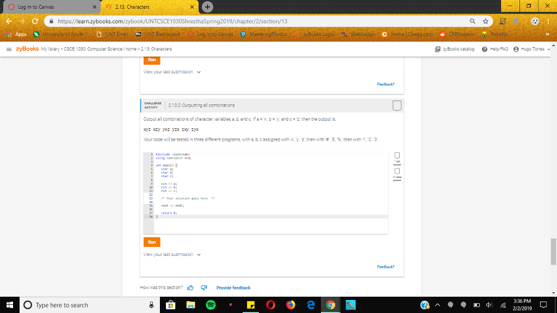Click the Provide feedback link
This screenshot has height=313, width=557.
tap(233, 288)
